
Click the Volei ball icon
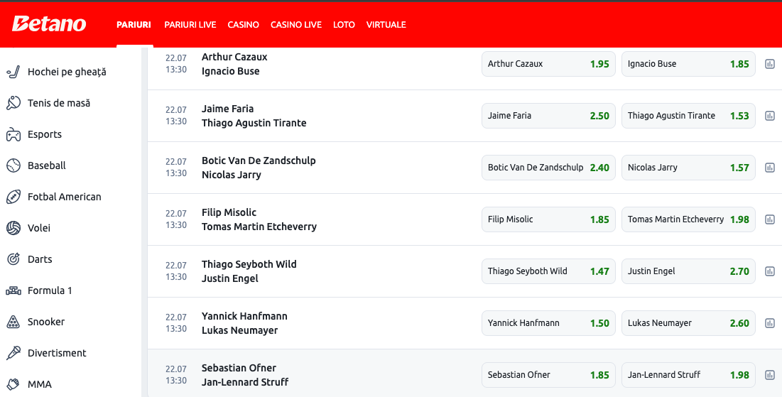coord(13,228)
